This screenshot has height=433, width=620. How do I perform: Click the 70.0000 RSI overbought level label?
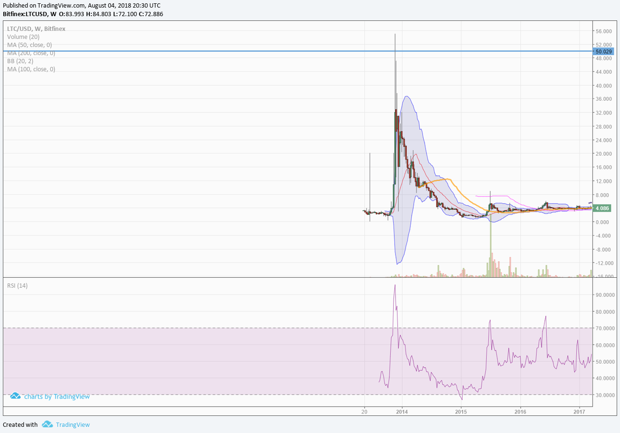(x=605, y=328)
